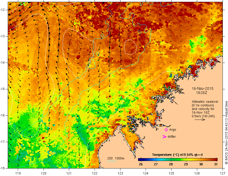This screenshot has height=176, width=228.
Task: Click the '122' longitude axis label
Action: pos(95,173)
